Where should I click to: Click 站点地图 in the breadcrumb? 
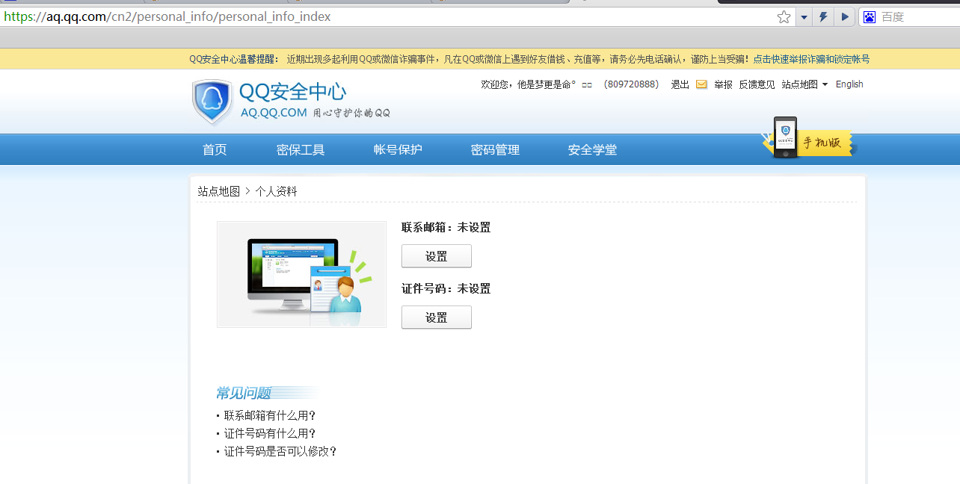[218, 192]
